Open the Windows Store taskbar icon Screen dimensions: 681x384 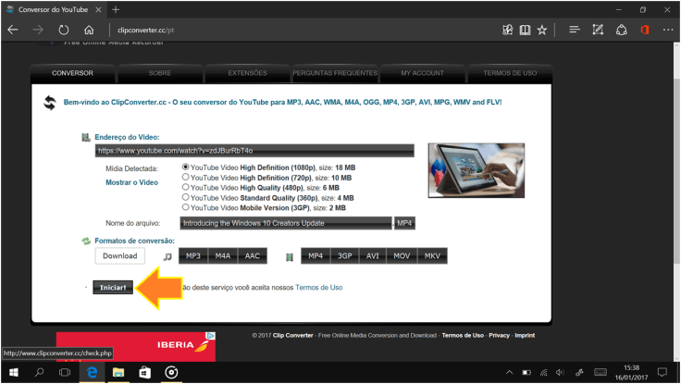(144, 373)
